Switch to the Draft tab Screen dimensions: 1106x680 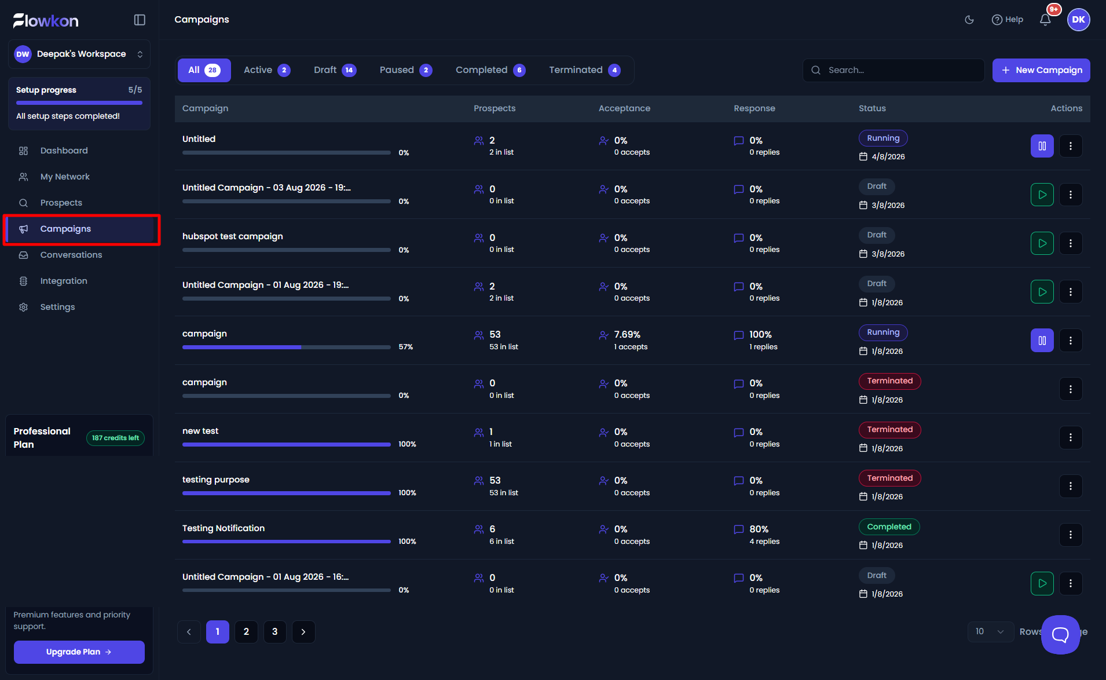[x=335, y=70]
